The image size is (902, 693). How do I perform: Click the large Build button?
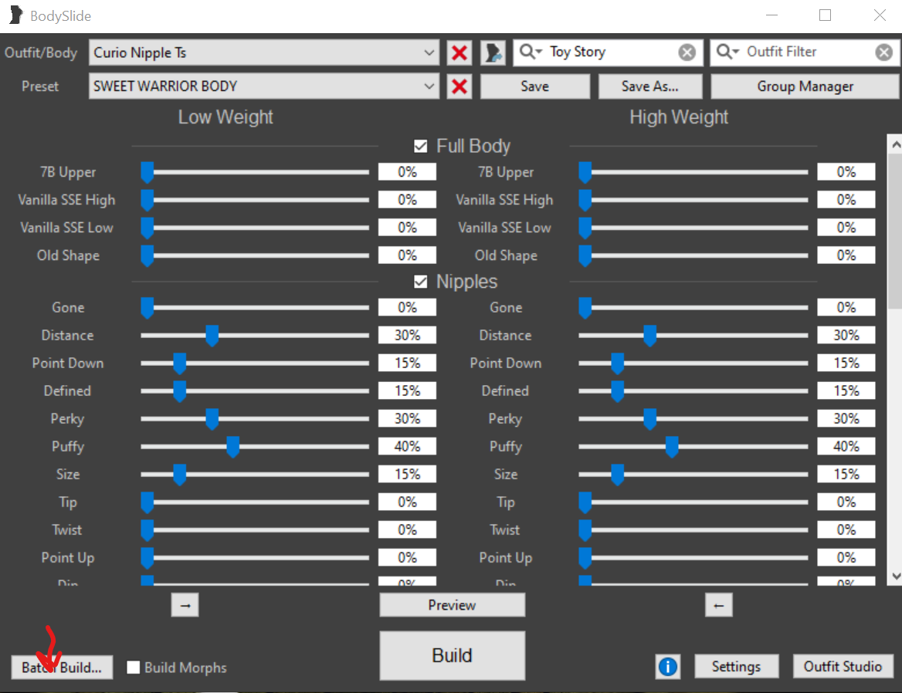click(452, 656)
